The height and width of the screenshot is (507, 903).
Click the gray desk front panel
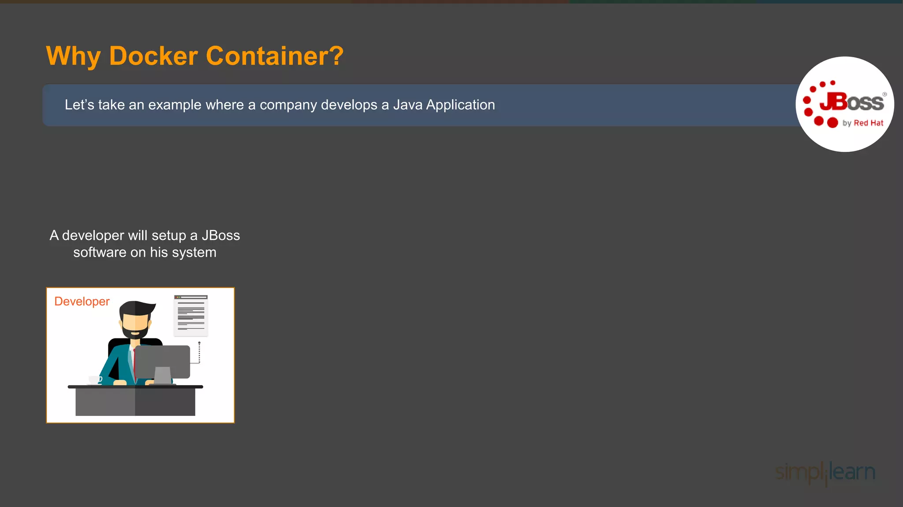135,401
